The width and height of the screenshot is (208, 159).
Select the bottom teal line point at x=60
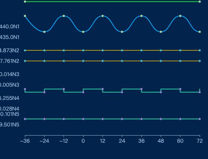pos(180,119)
